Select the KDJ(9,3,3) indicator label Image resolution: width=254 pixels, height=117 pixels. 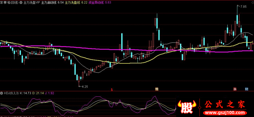click(11, 93)
